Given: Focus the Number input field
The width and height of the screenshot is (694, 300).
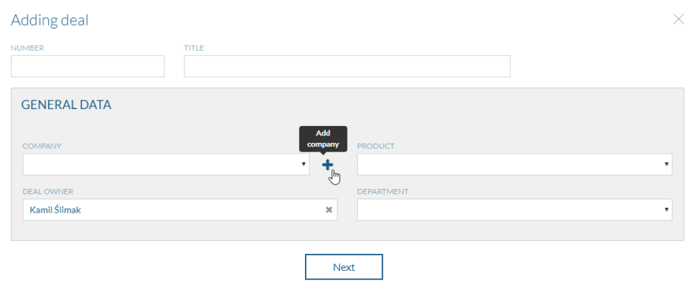Looking at the screenshot, I should click(x=87, y=66).
